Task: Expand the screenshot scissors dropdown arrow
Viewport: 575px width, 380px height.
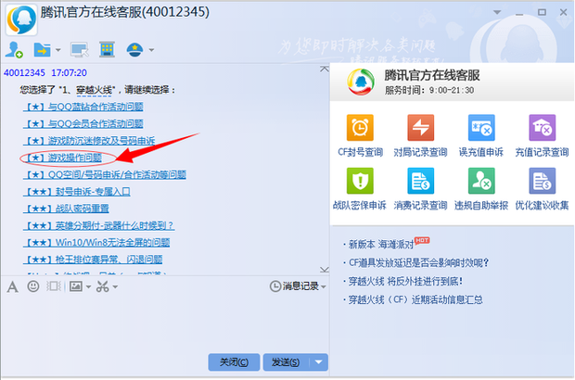Action: tap(115, 286)
